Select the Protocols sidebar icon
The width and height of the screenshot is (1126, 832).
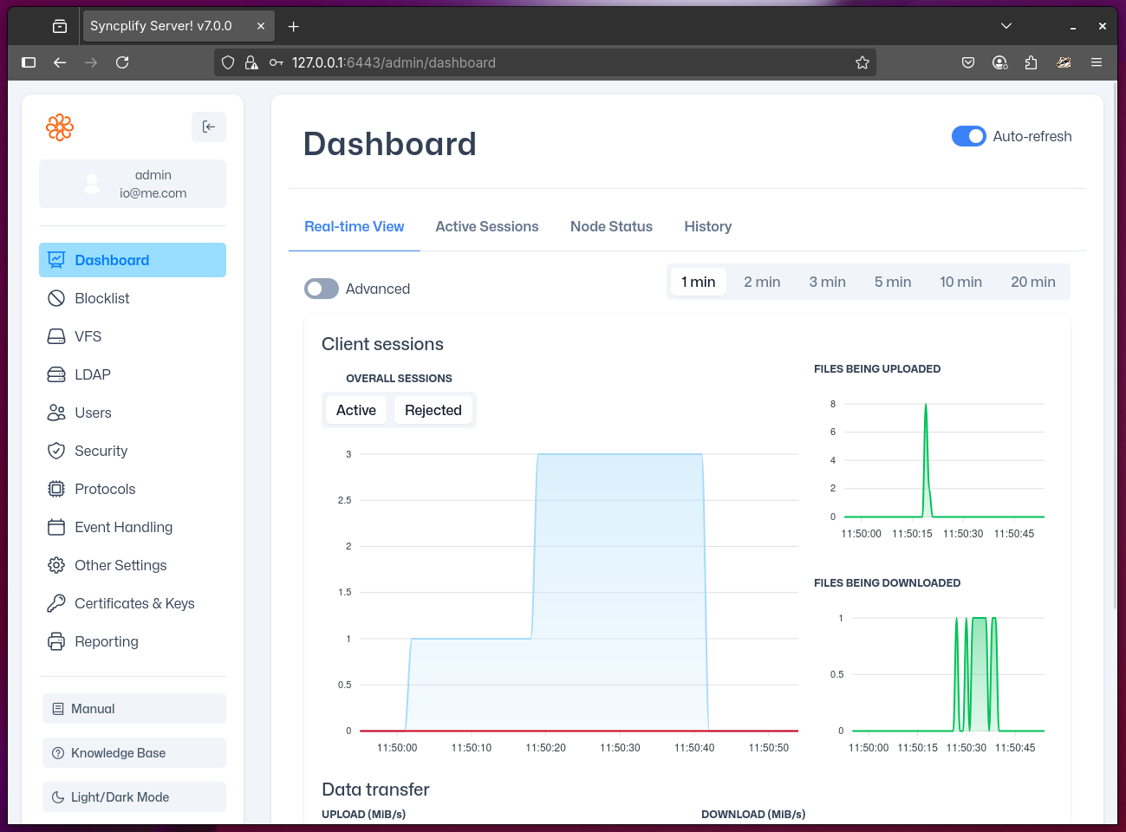57,489
